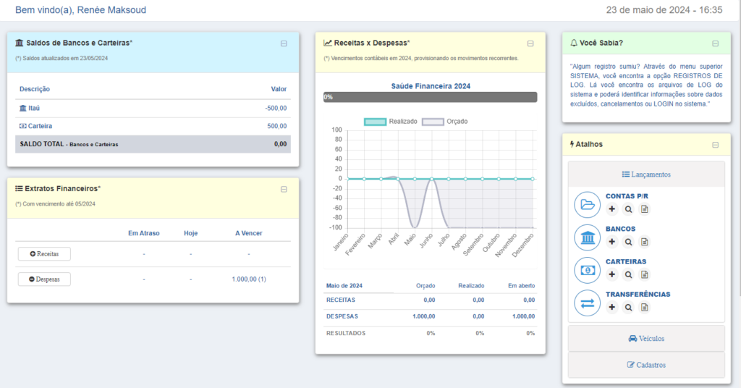The height and width of the screenshot is (388, 741).
Task: Click the lightning icon in Atalhos header
Action: (572, 144)
